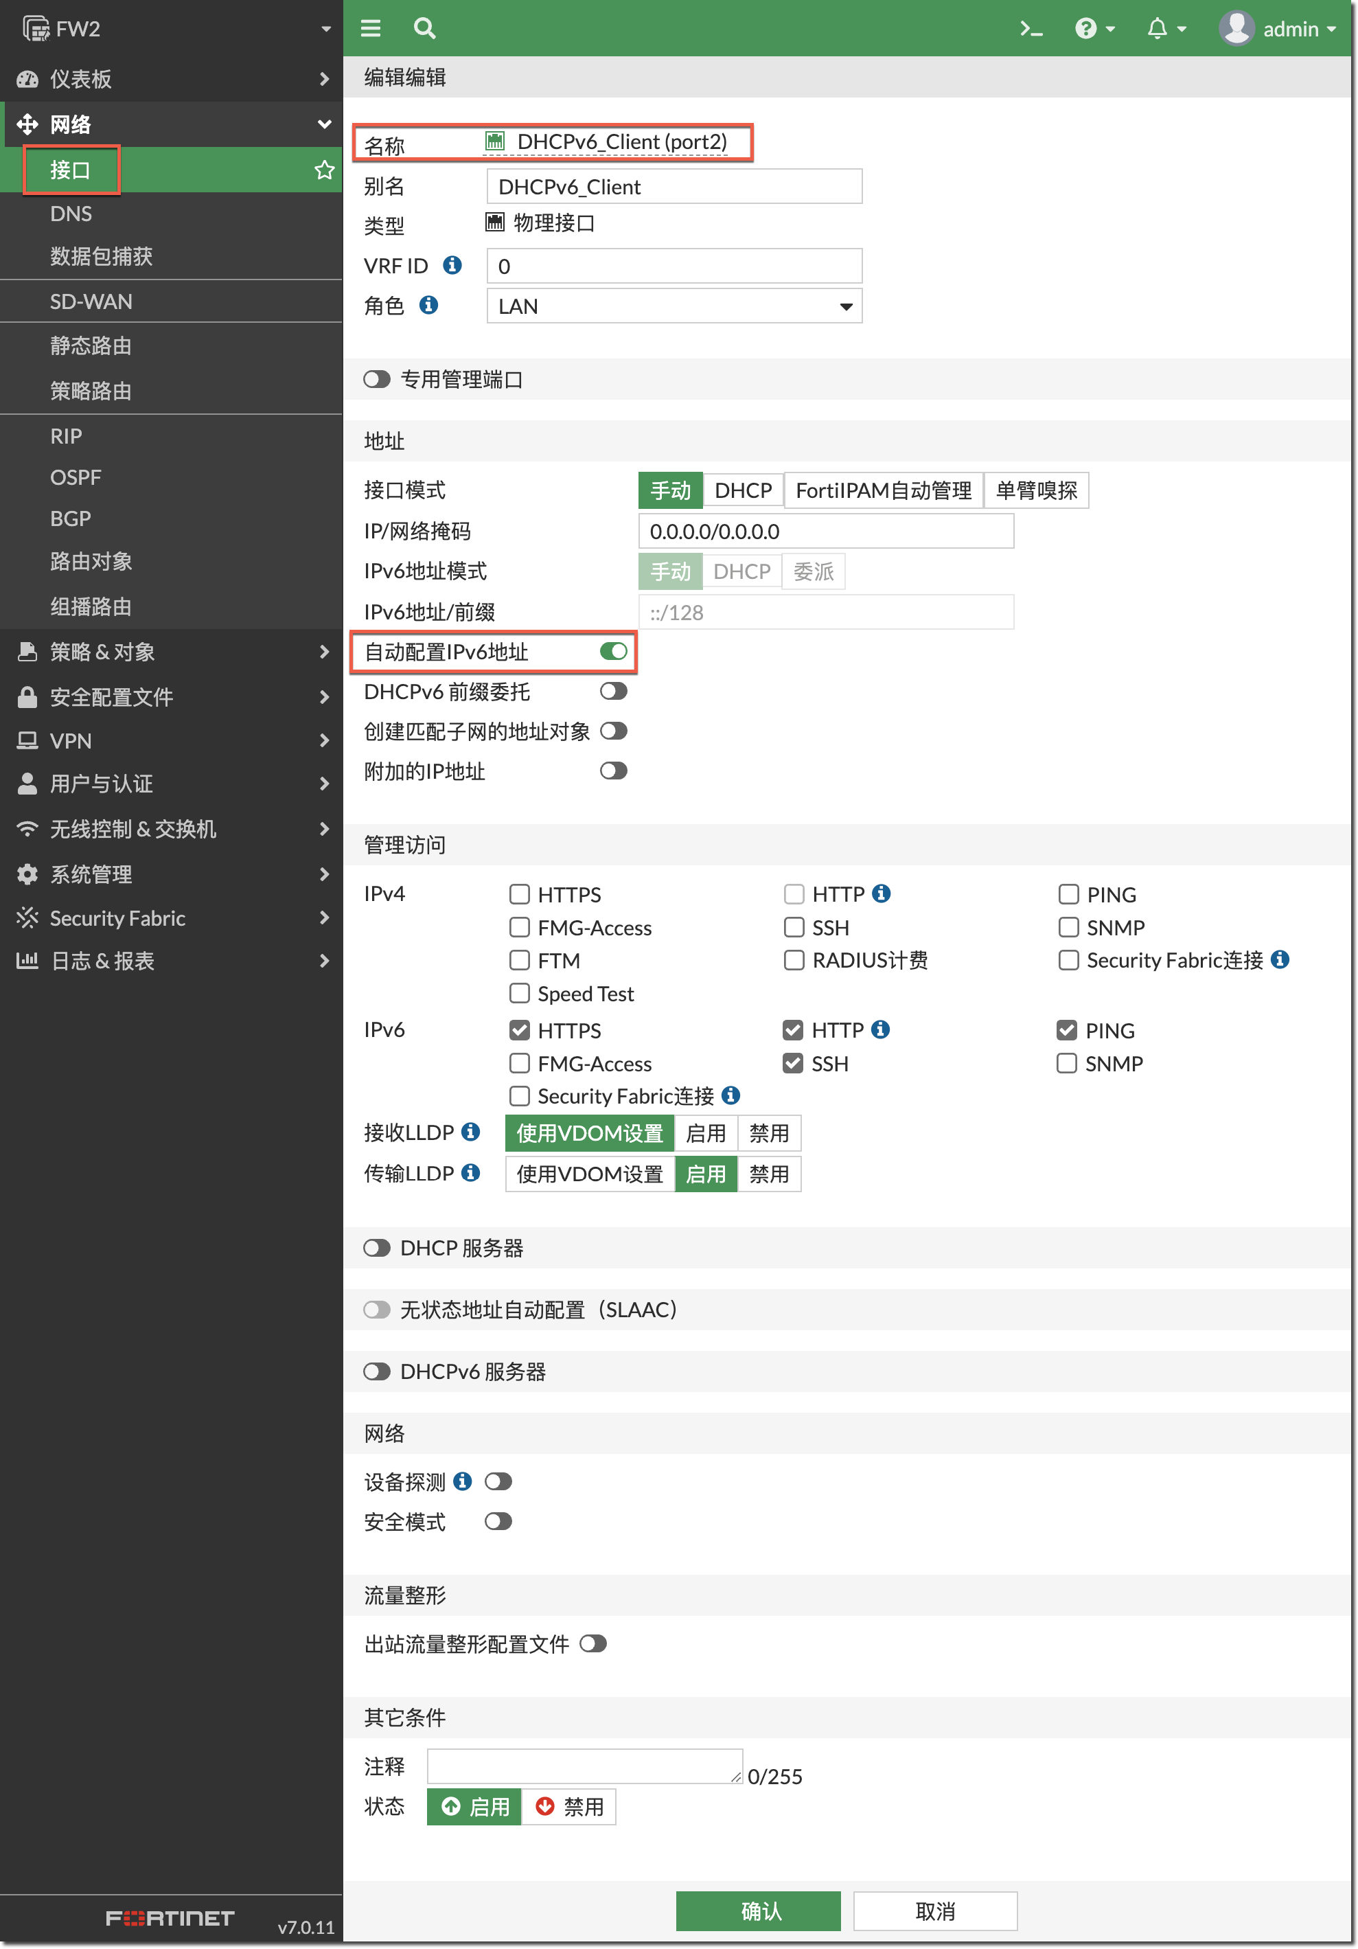Viewport: 1358px width, 1949px height.
Task: Click the hamburger menu icon
Action: pyautogui.click(x=370, y=28)
